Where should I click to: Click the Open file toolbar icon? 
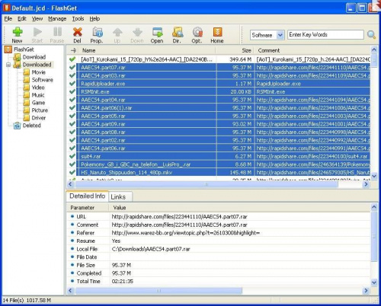point(157,35)
